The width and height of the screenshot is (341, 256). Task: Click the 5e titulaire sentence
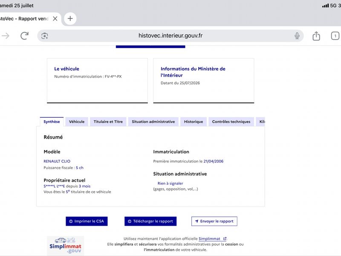(x=78, y=192)
